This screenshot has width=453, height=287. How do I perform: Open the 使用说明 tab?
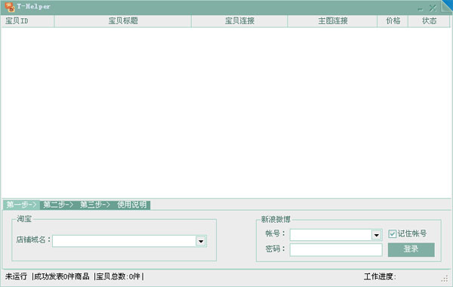click(131, 205)
